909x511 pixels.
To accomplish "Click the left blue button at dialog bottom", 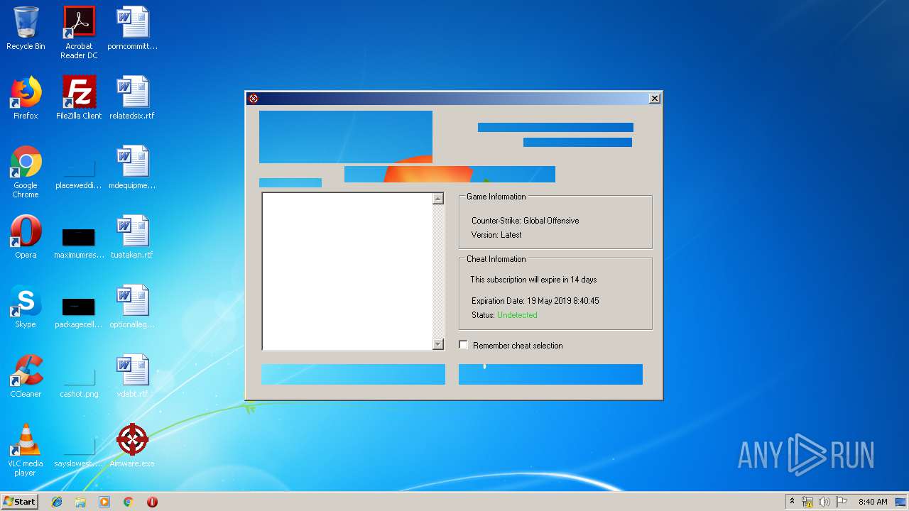I will (x=353, y=374).
